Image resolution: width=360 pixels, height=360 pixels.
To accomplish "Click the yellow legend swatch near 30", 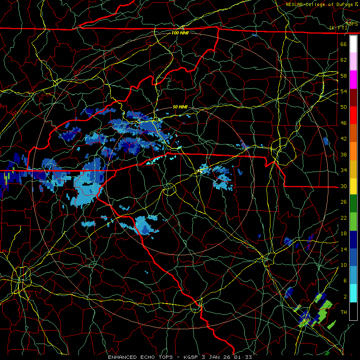I will [x=353, y=186].
